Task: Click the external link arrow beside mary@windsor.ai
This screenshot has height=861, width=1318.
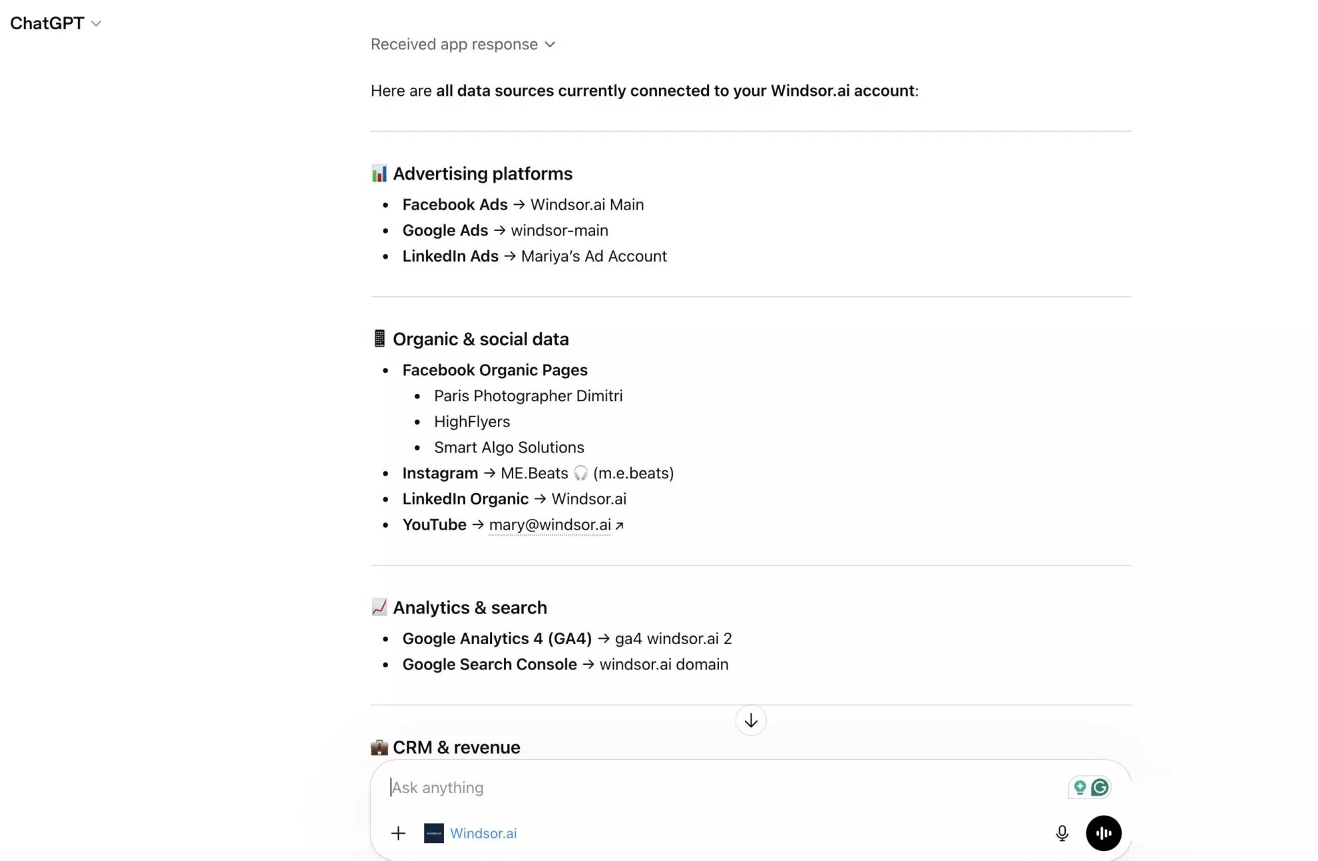Action: coord(620,526)
